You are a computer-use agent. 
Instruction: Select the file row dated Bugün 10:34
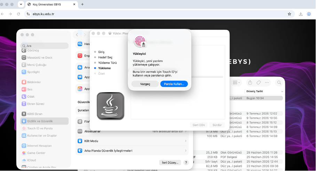(256, 98)
